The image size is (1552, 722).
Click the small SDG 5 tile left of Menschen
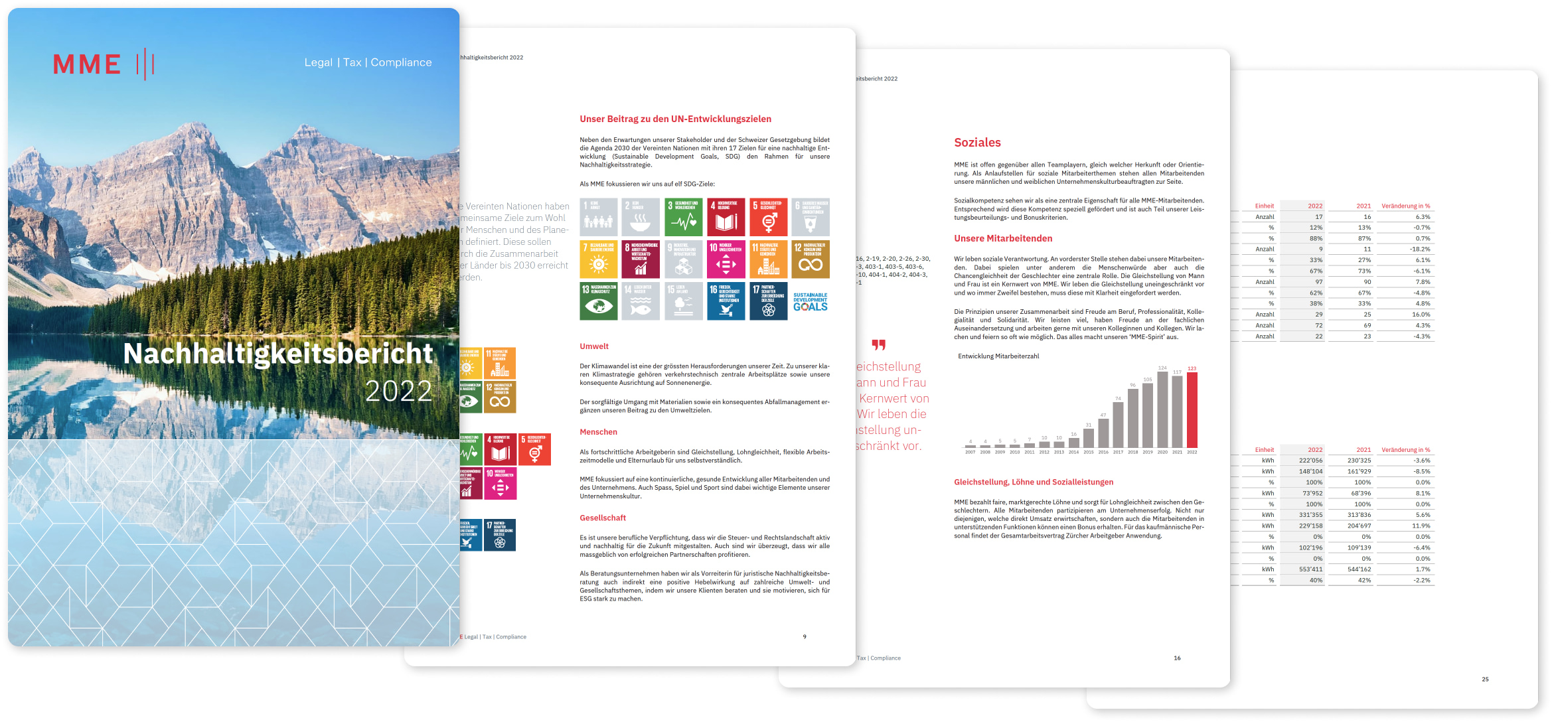[x=534, y=449]
